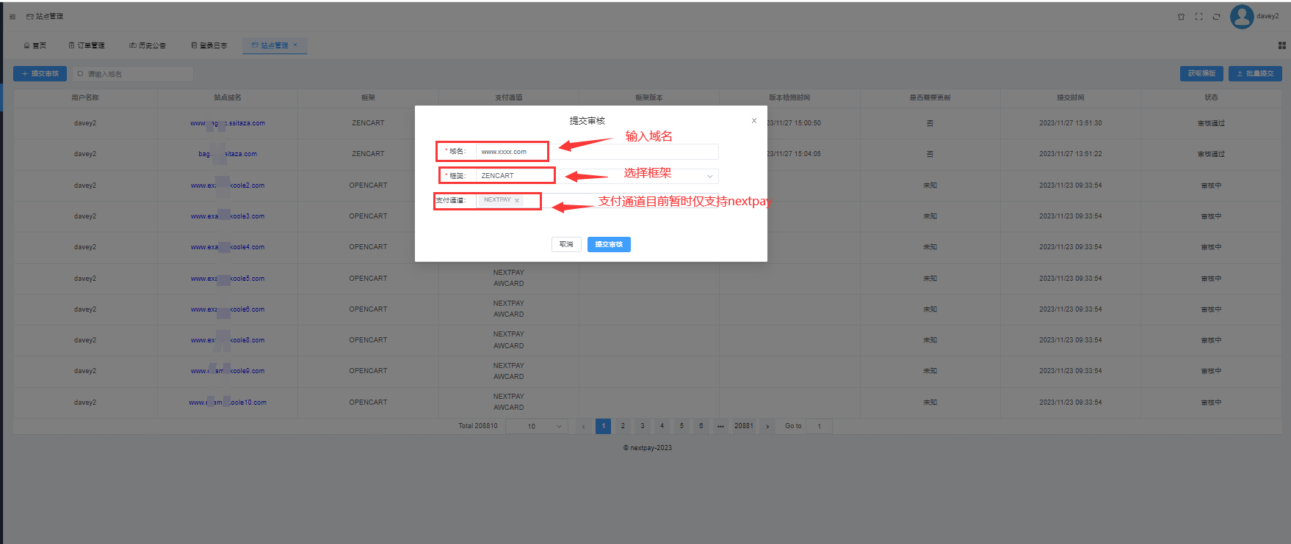The height and width of the screenshot is (544, 1291).
Task: Click NEXTPAY channel in the koole5.com row
Action: pos(509,273)
